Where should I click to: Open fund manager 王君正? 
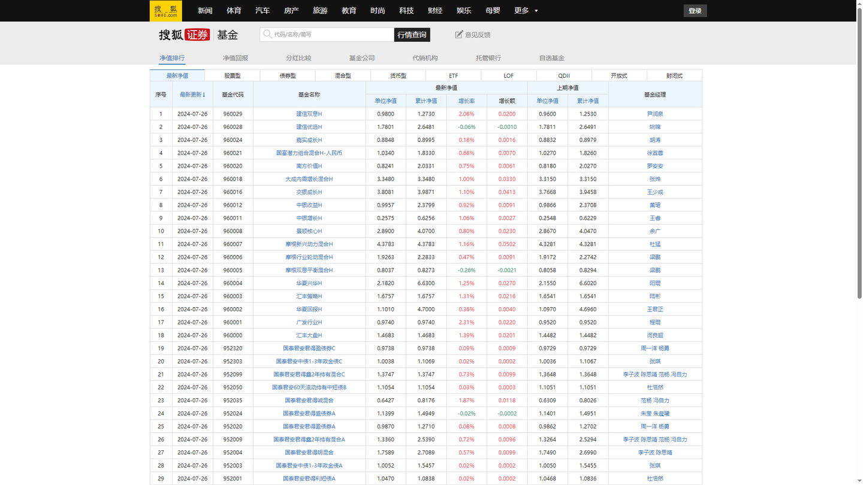pos(655,310)
